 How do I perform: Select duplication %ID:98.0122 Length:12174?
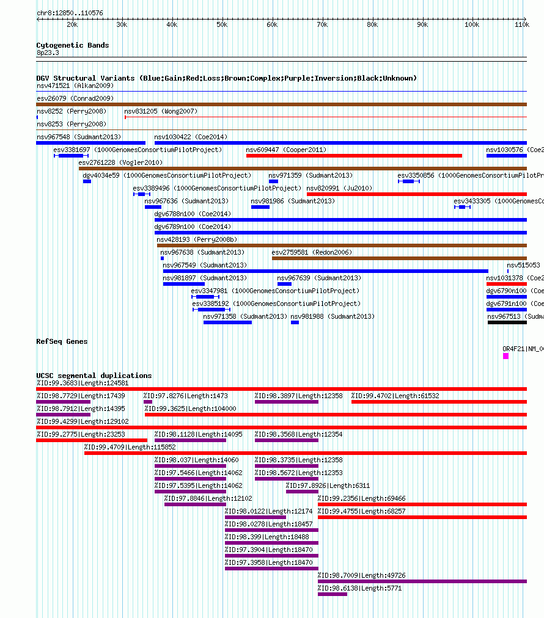269,511
